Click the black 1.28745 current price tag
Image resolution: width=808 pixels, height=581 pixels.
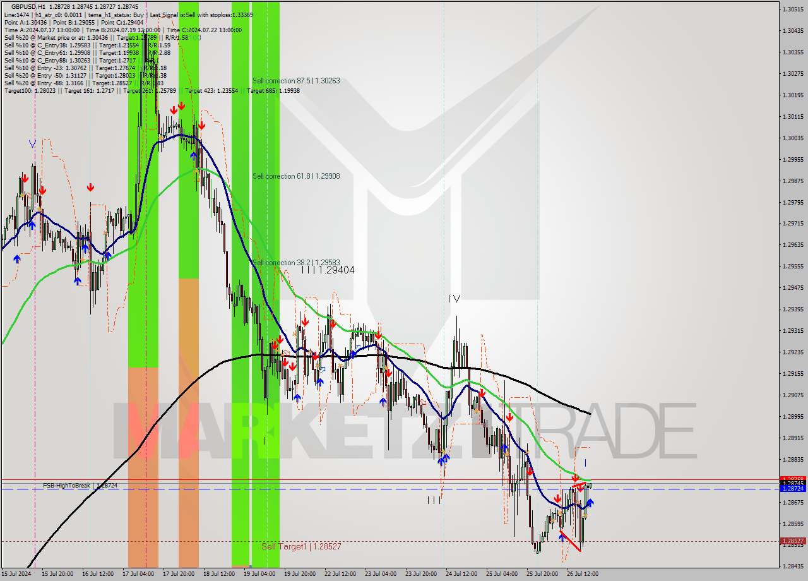793,483
